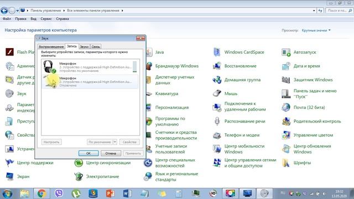
Task: Open PowerPoint from the taskbar
Action: (110, 193)
